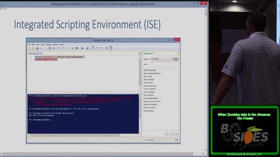Click the New script icon in ISE toolbar
Image resolution: width=280 pixels, height=157 pixels.
point(29,48)
